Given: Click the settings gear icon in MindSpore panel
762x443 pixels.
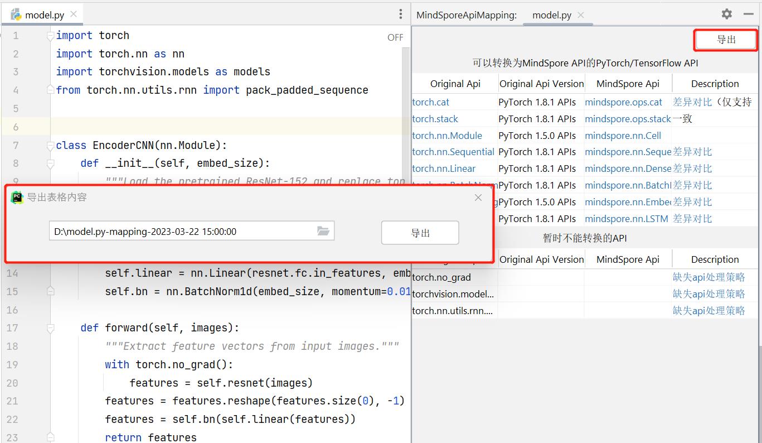Looking at the screenshot, I should coord(726,14).
